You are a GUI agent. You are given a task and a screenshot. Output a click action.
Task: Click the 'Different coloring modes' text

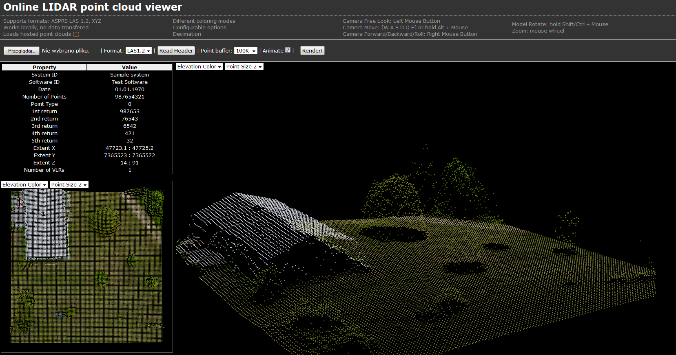pyautogui.click(x=204, y=21)
